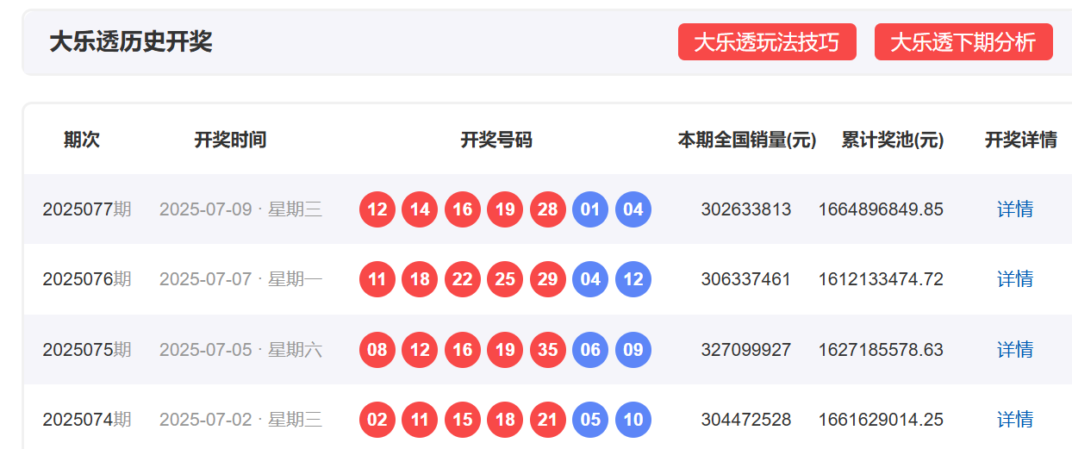Click red ball 12 in 2025075期 row
Screen dimensions: 1072x449
click(x=420, y=350)
